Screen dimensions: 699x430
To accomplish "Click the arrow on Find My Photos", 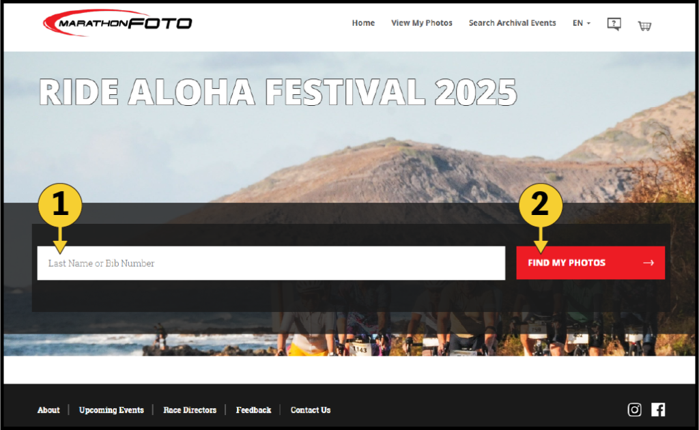I will [648, 263].
